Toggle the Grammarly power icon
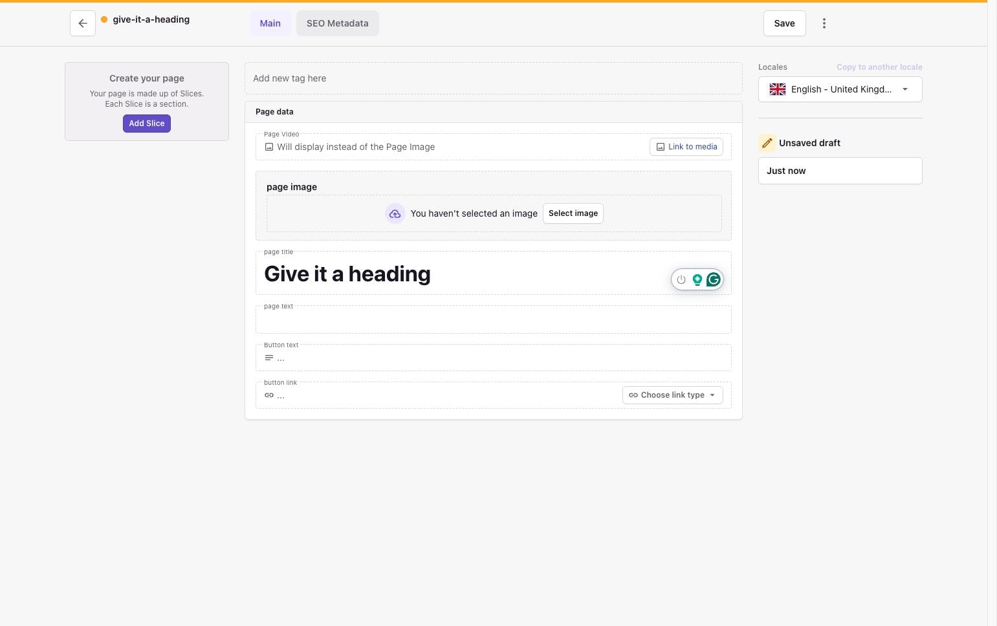997x626 pixels. [x=681, y=279]
